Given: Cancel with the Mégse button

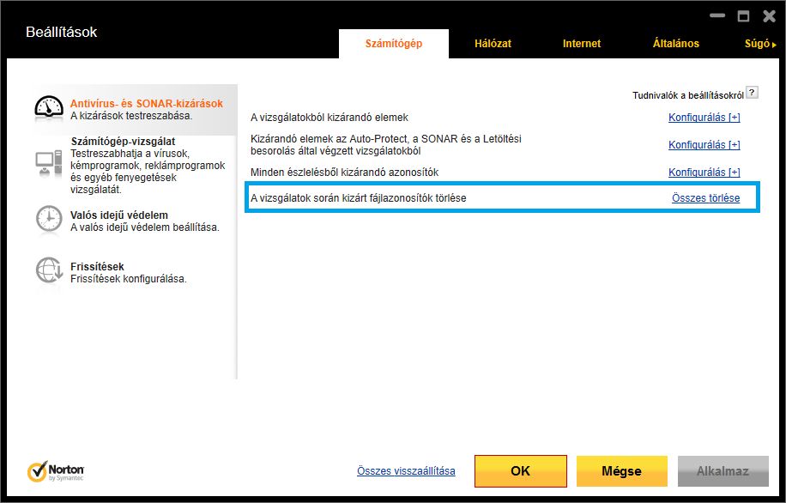Looking at the screenshot, I should 621,471.
